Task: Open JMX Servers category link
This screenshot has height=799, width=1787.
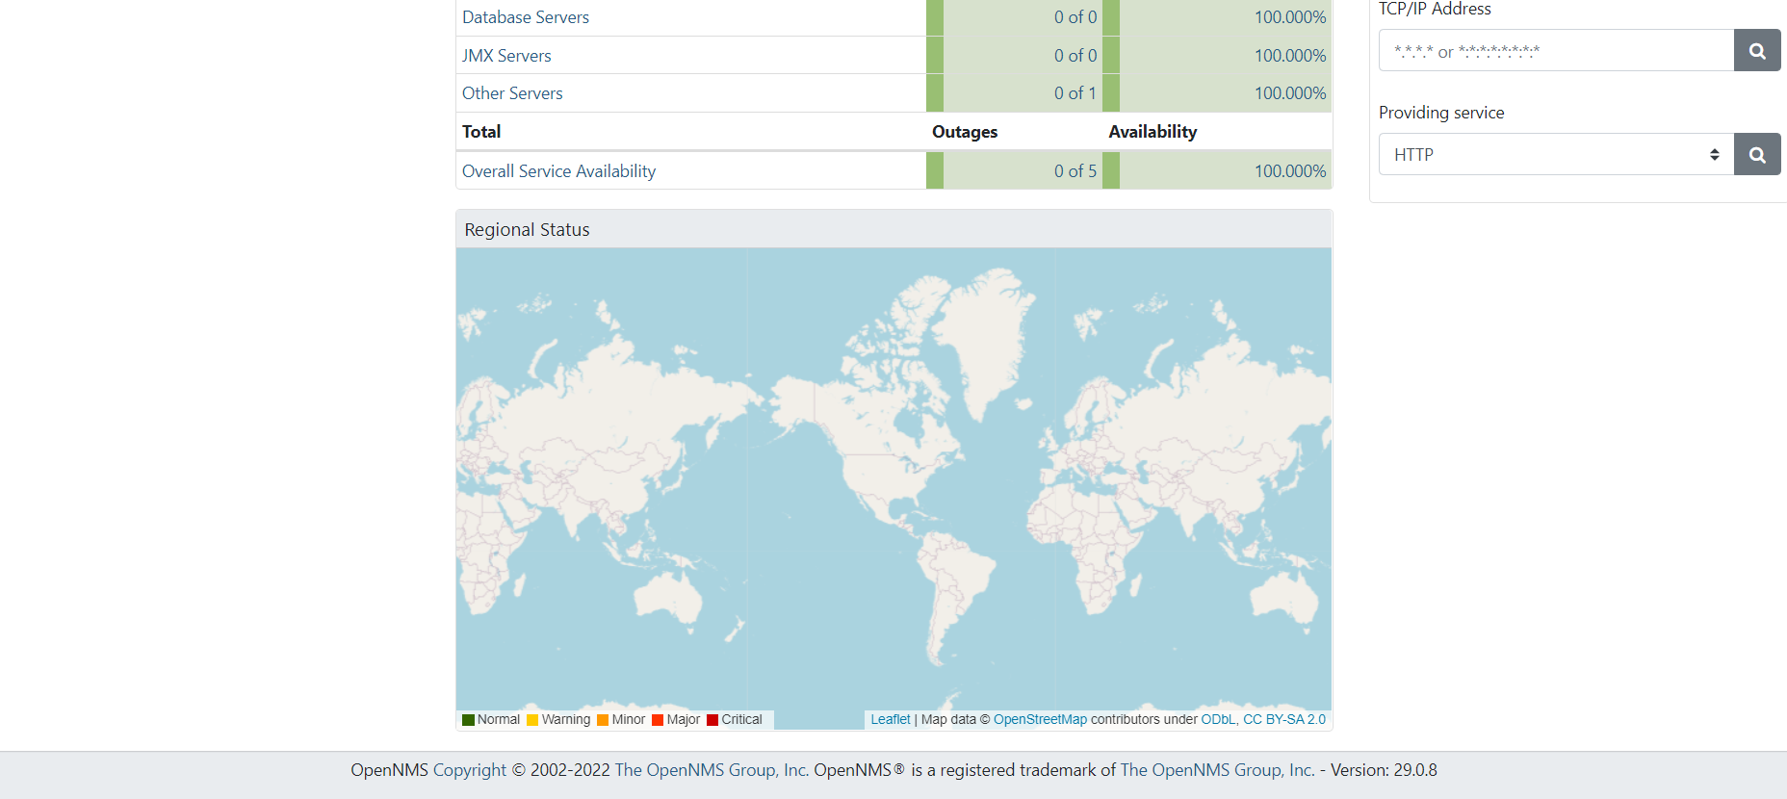Action: coord(506,56)
